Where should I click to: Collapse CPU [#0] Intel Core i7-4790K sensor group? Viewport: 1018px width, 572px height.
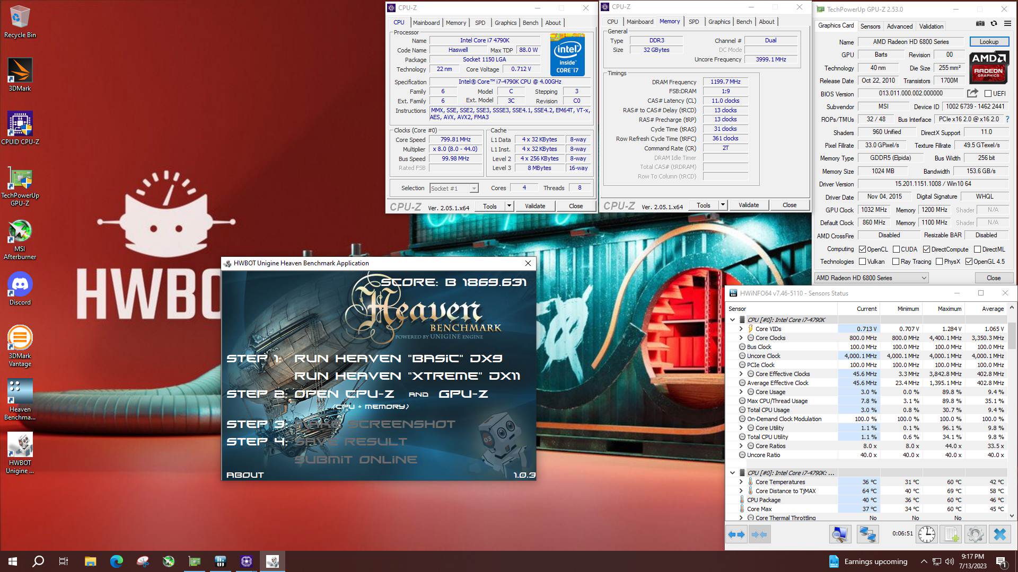click(733, 320)
